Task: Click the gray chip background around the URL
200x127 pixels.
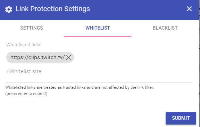Action: click(8, 57)
